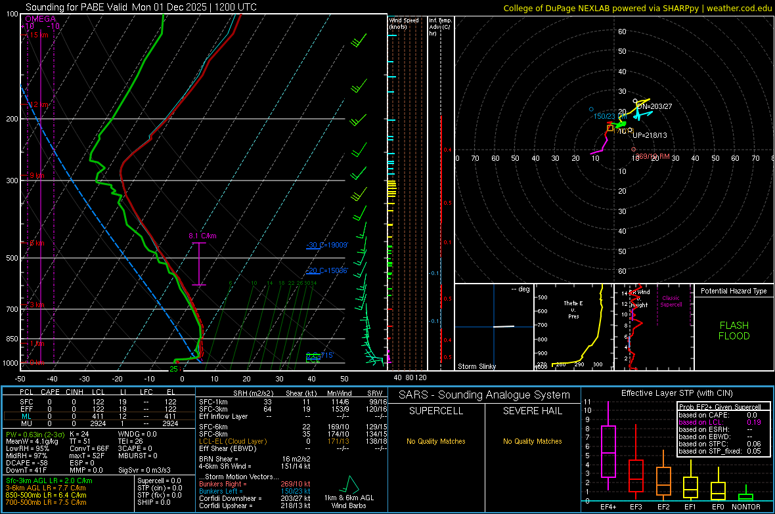This screenshot has width=775, height=514.
Task: Click the Potential Hazard Type header
Action: click(734, 291)
